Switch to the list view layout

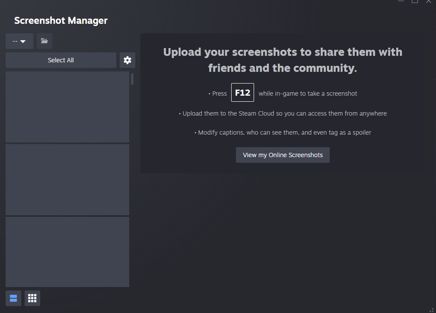[x=13, y=298]
